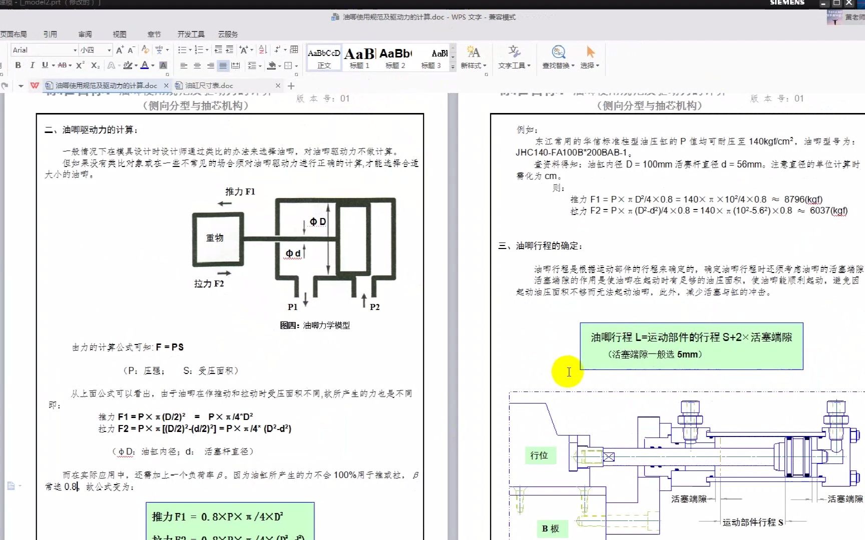
Task: Toggle bold formatting
Action: (17, 65)
